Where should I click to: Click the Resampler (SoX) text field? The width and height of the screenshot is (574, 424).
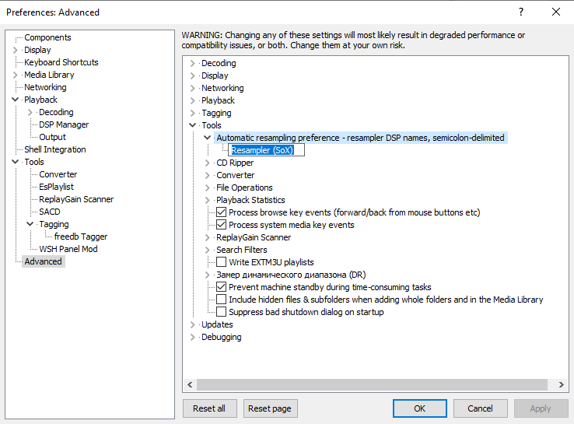pyautogui.click(x=266, y=150)
